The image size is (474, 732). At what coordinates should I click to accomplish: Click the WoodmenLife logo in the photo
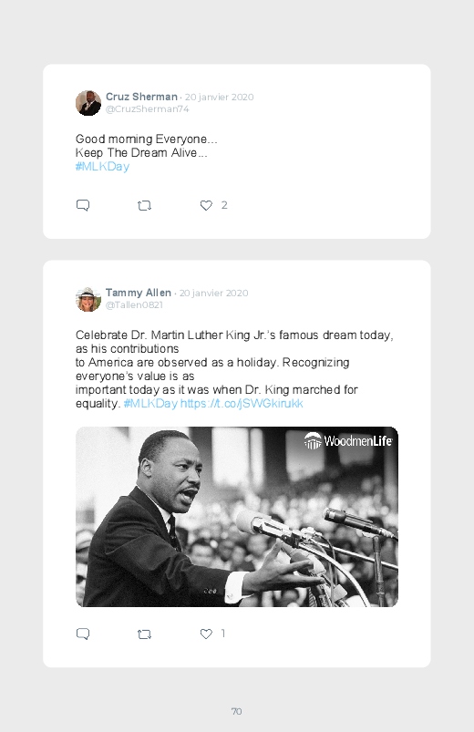[x=348, y=440]
